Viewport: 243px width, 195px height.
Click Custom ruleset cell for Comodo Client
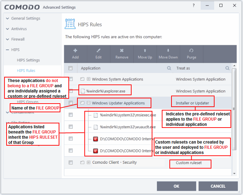(x=189, y=163)
